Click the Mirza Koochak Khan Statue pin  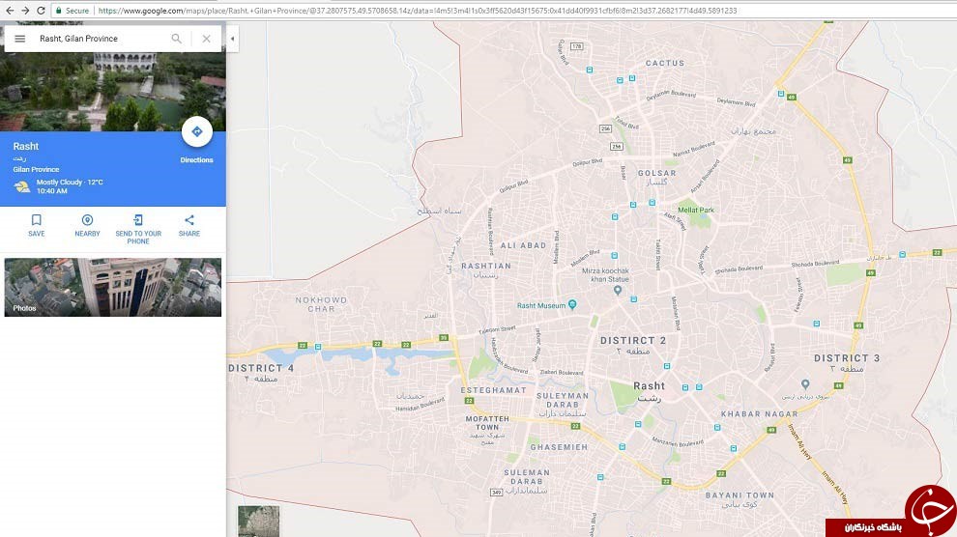click(617, 291)
